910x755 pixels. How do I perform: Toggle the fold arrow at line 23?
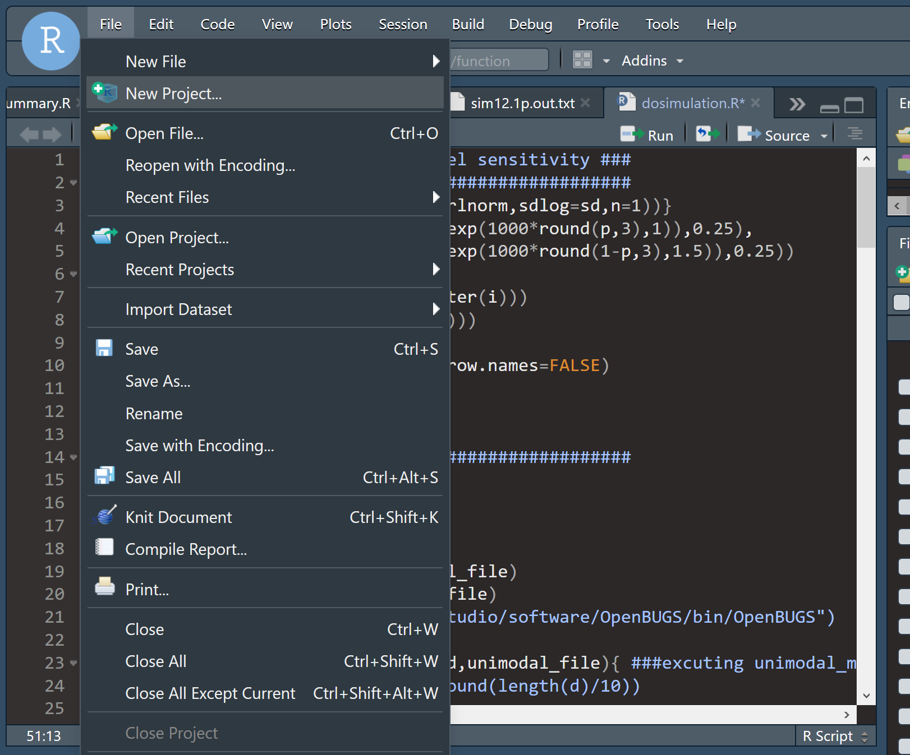pos(73,663)
